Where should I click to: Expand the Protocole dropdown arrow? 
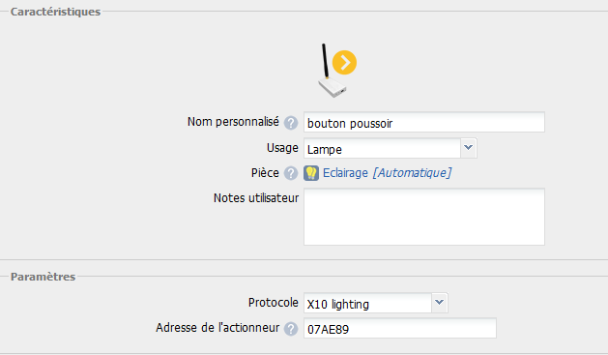click(x=440, y=303)
